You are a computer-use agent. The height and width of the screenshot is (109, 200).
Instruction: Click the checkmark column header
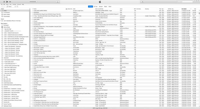tap(33, 9)
